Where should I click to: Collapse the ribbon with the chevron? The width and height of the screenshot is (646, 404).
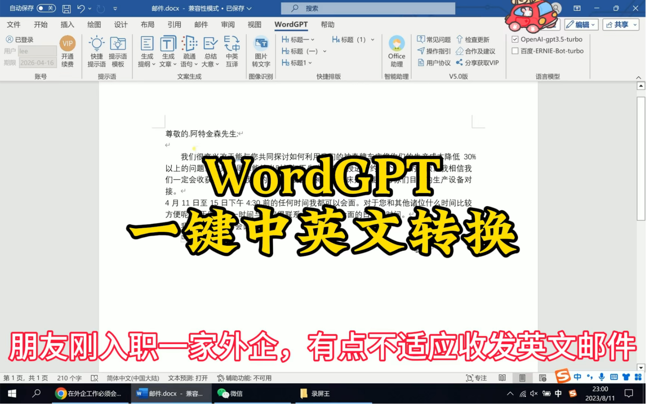point(639,77)
